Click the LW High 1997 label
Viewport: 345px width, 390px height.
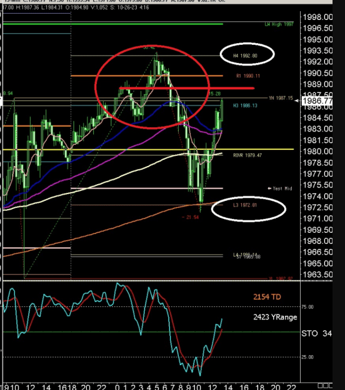coord(279,24)
